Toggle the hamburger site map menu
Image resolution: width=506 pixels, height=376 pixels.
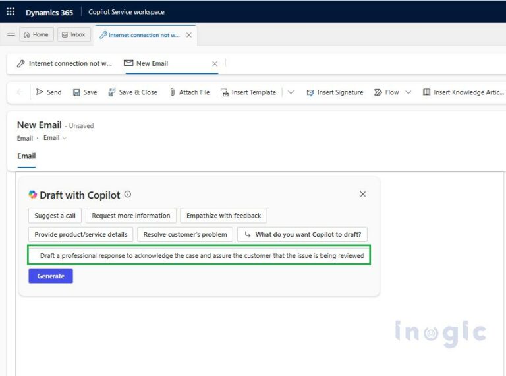point(11,34)
